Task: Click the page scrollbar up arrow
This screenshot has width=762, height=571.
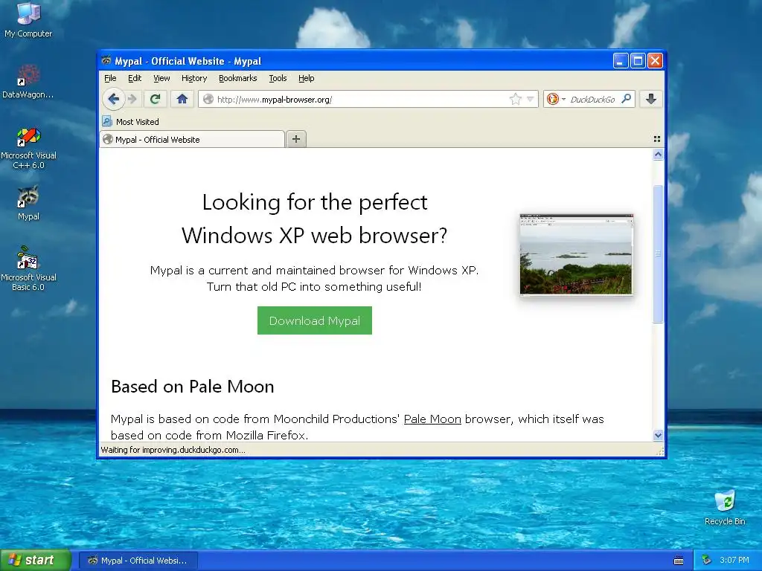Action: tap(658, 155)
